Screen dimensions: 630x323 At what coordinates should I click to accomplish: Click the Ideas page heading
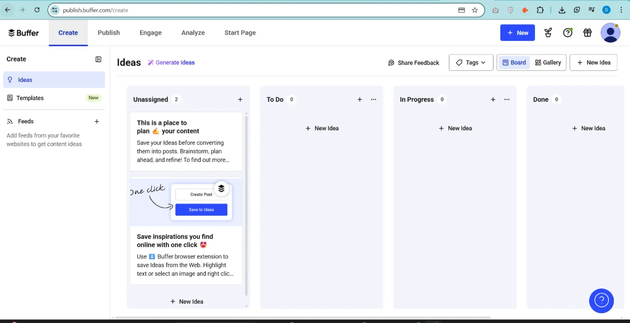pos(129,62)
